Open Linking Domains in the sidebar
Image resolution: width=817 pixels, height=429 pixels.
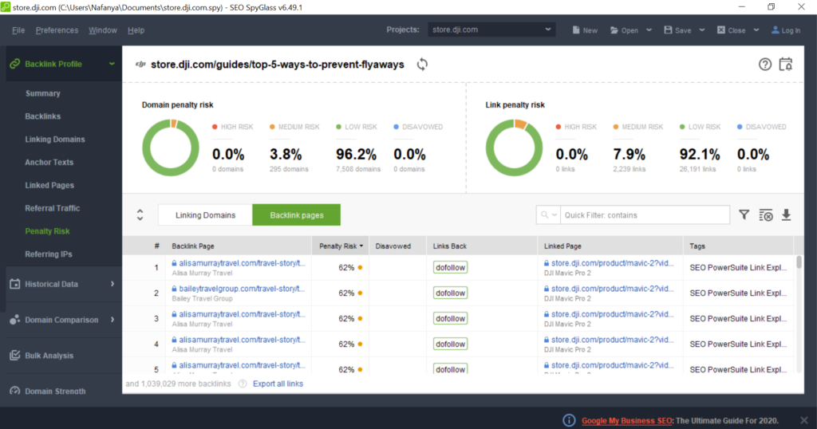click(x=55, y=139)
